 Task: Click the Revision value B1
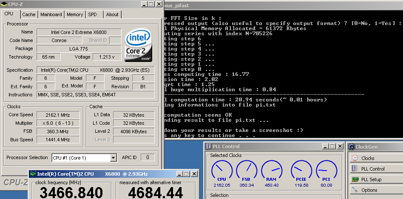coord(143,87)
